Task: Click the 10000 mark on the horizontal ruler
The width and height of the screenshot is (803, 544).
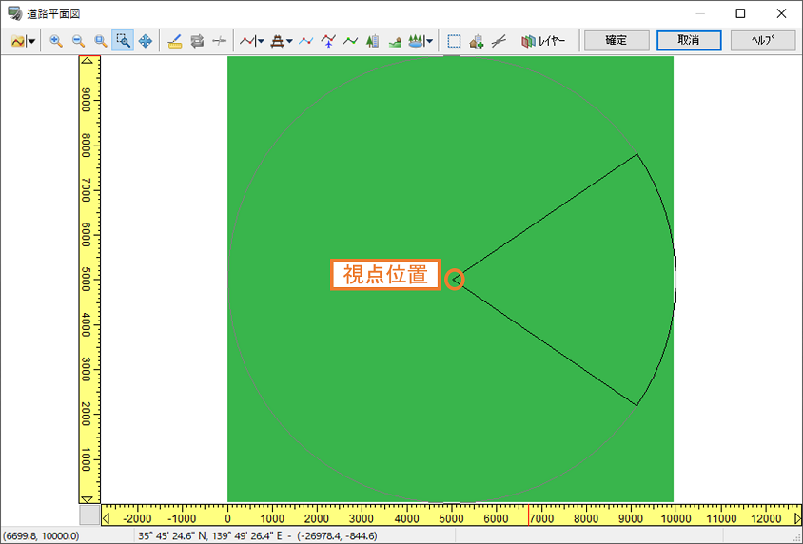Action: (676, 519)
